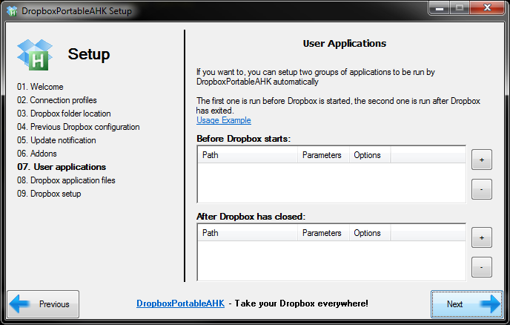Select step 03. Dropbox folder location
Viewport: 510px width, 325px height.
64,114
